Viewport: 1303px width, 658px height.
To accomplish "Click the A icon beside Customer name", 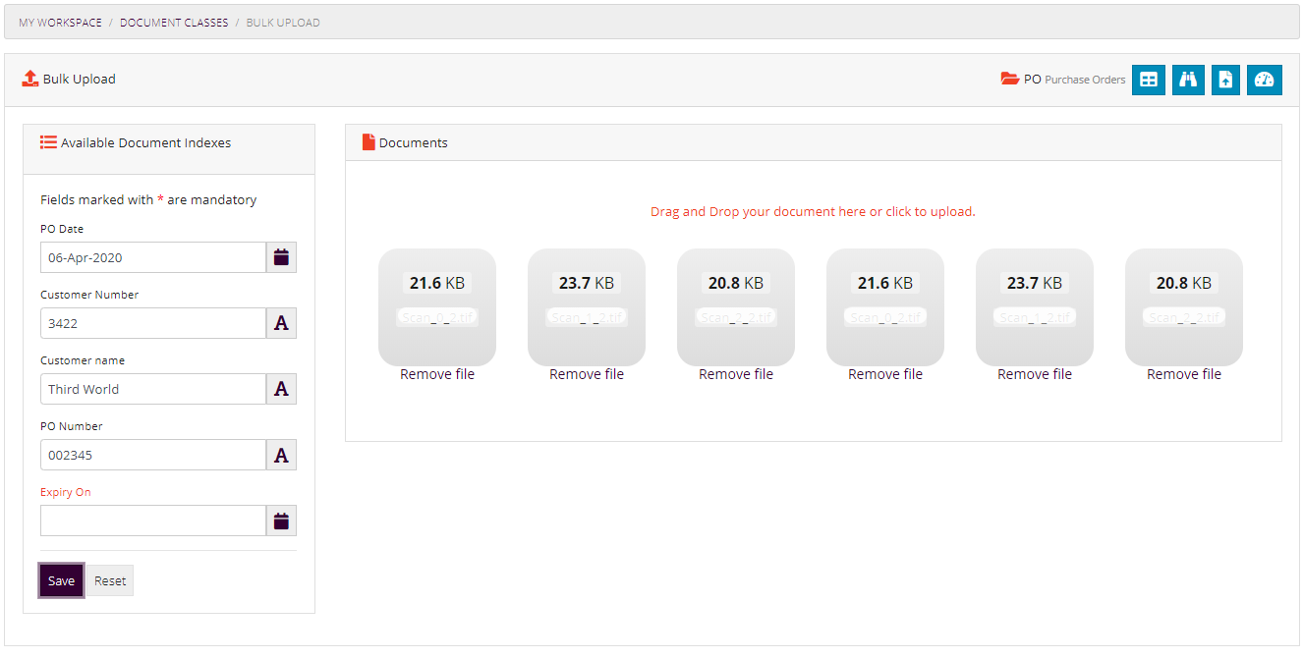I will point(281,388).
